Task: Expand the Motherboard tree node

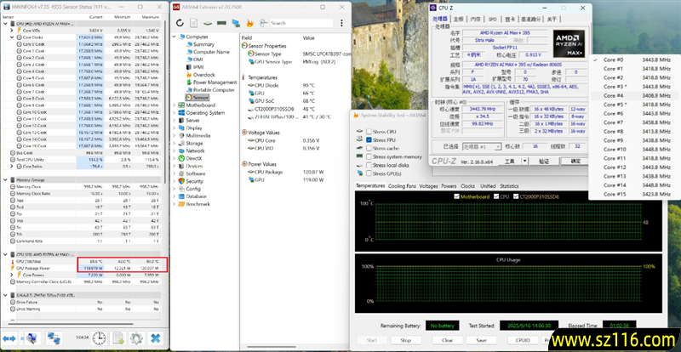Action: tap(175, 105)
